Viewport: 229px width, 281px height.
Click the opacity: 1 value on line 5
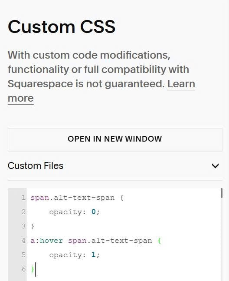pos(93,255)
